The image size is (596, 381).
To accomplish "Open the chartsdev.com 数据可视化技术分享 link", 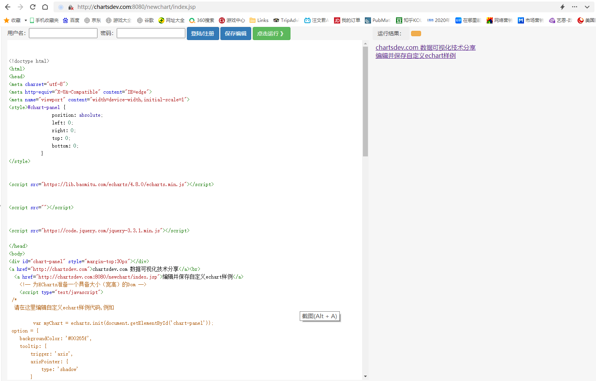I will point(426,47).
